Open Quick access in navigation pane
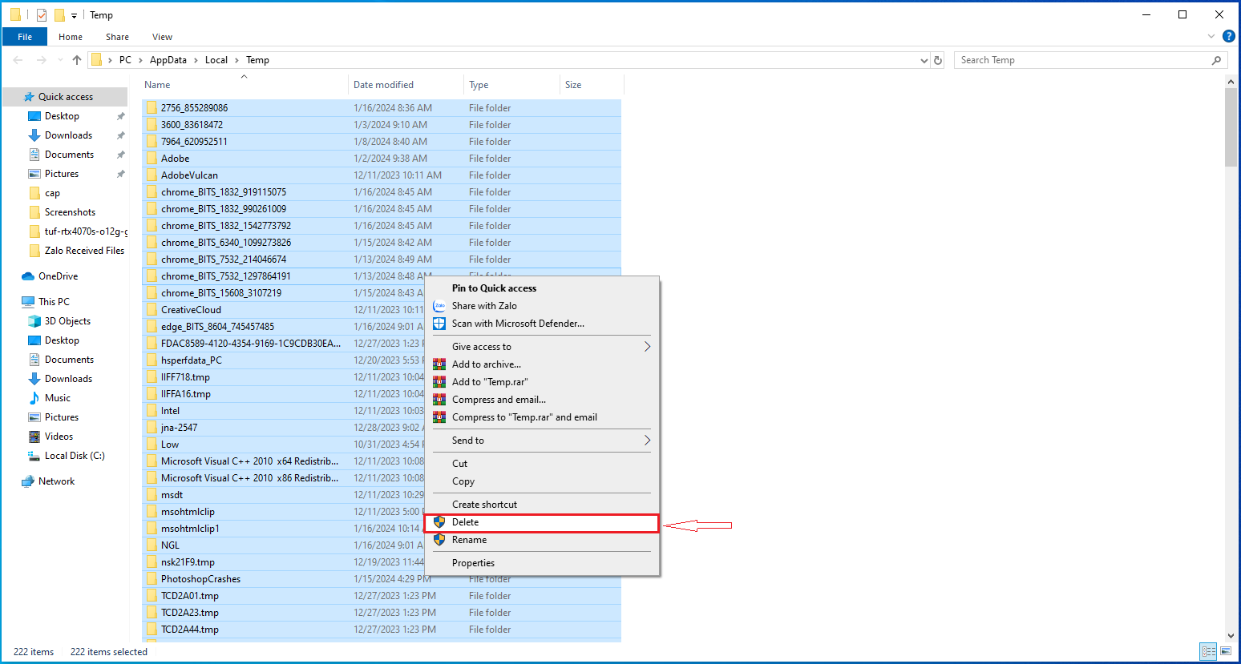Image resolution: width=1241 pixels, height=664 pixels. click(x=65, y=97)
